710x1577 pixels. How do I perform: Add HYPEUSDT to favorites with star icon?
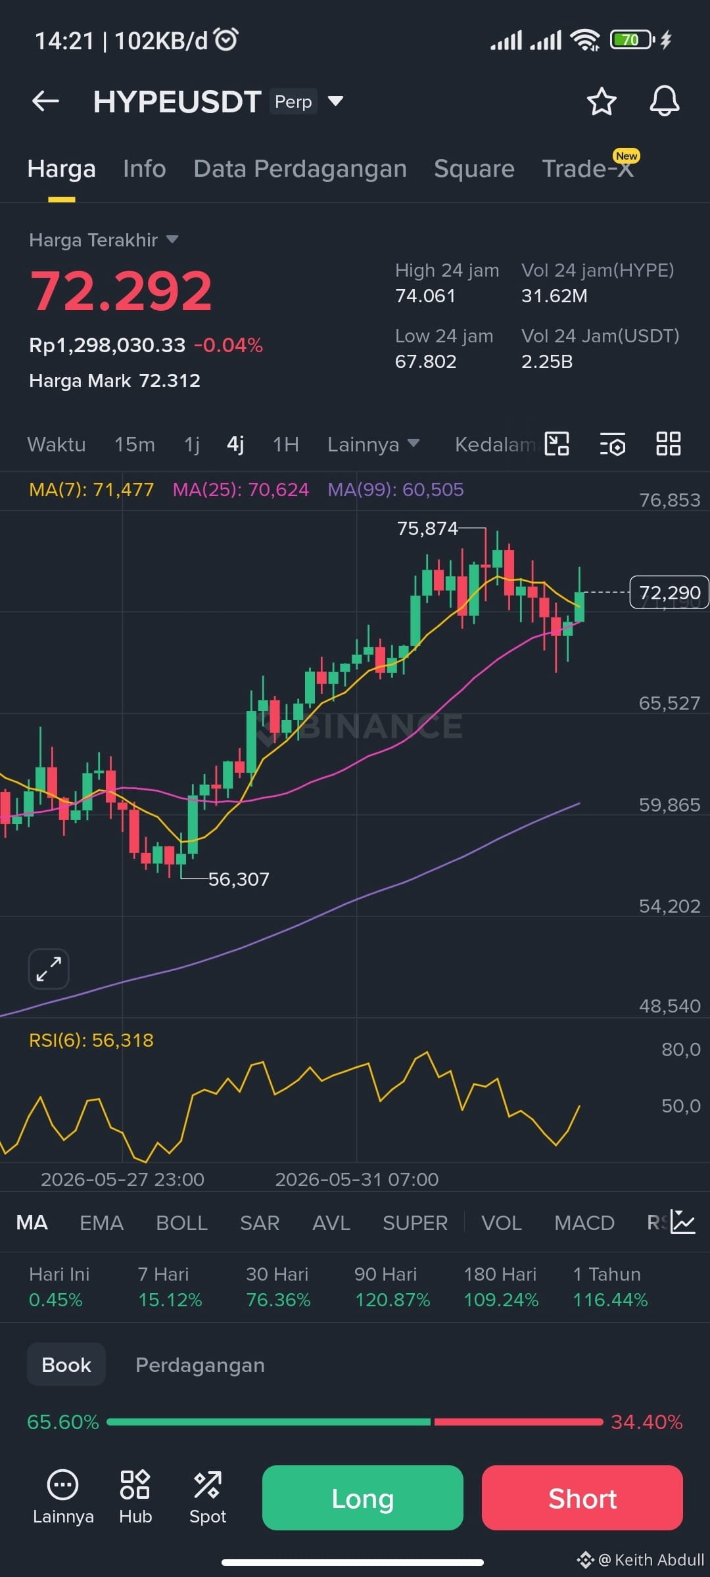pyautogui.click(x=601, y=101)
